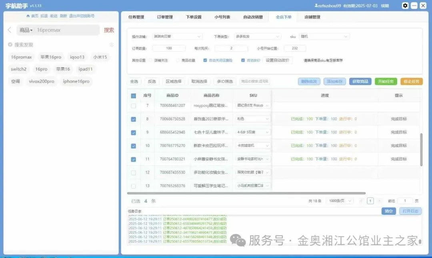
Task: Click the back arrow beside search box
Action: (10, 30)
